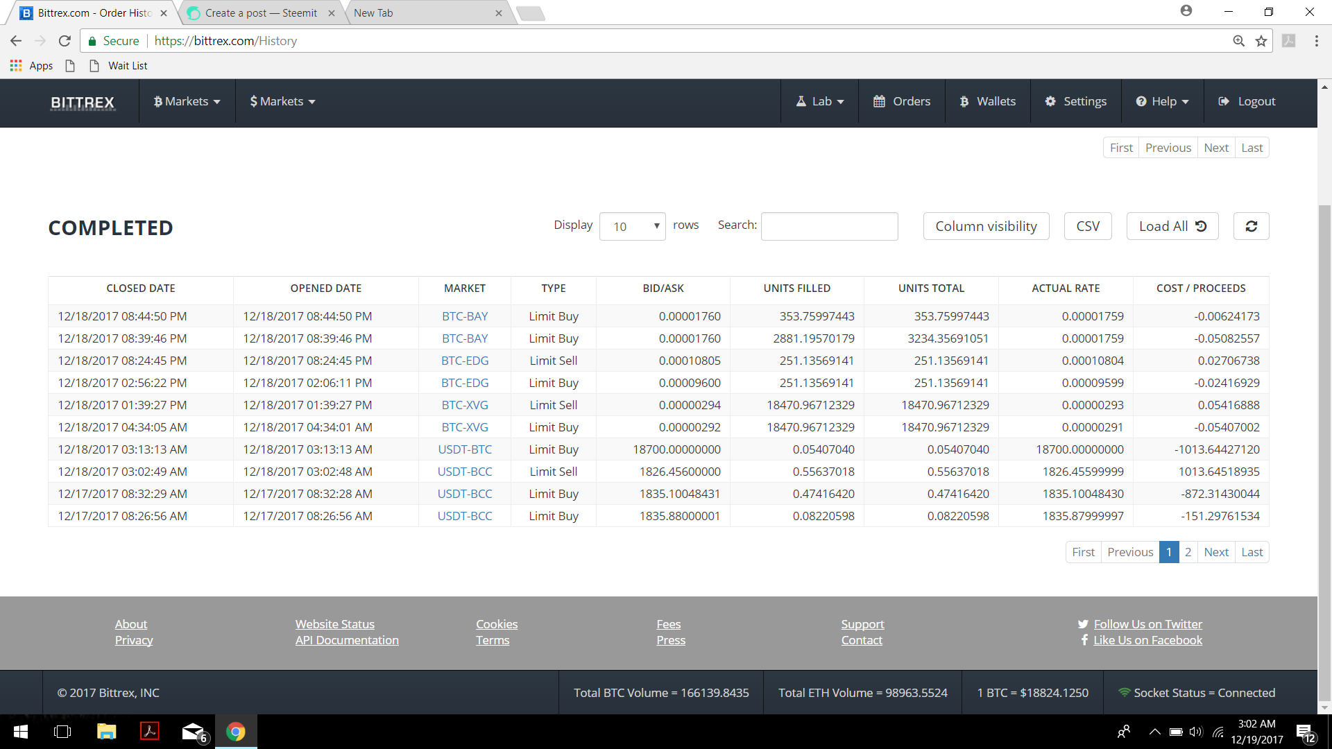Bookmark this page with the star icon

(1261, 41)
